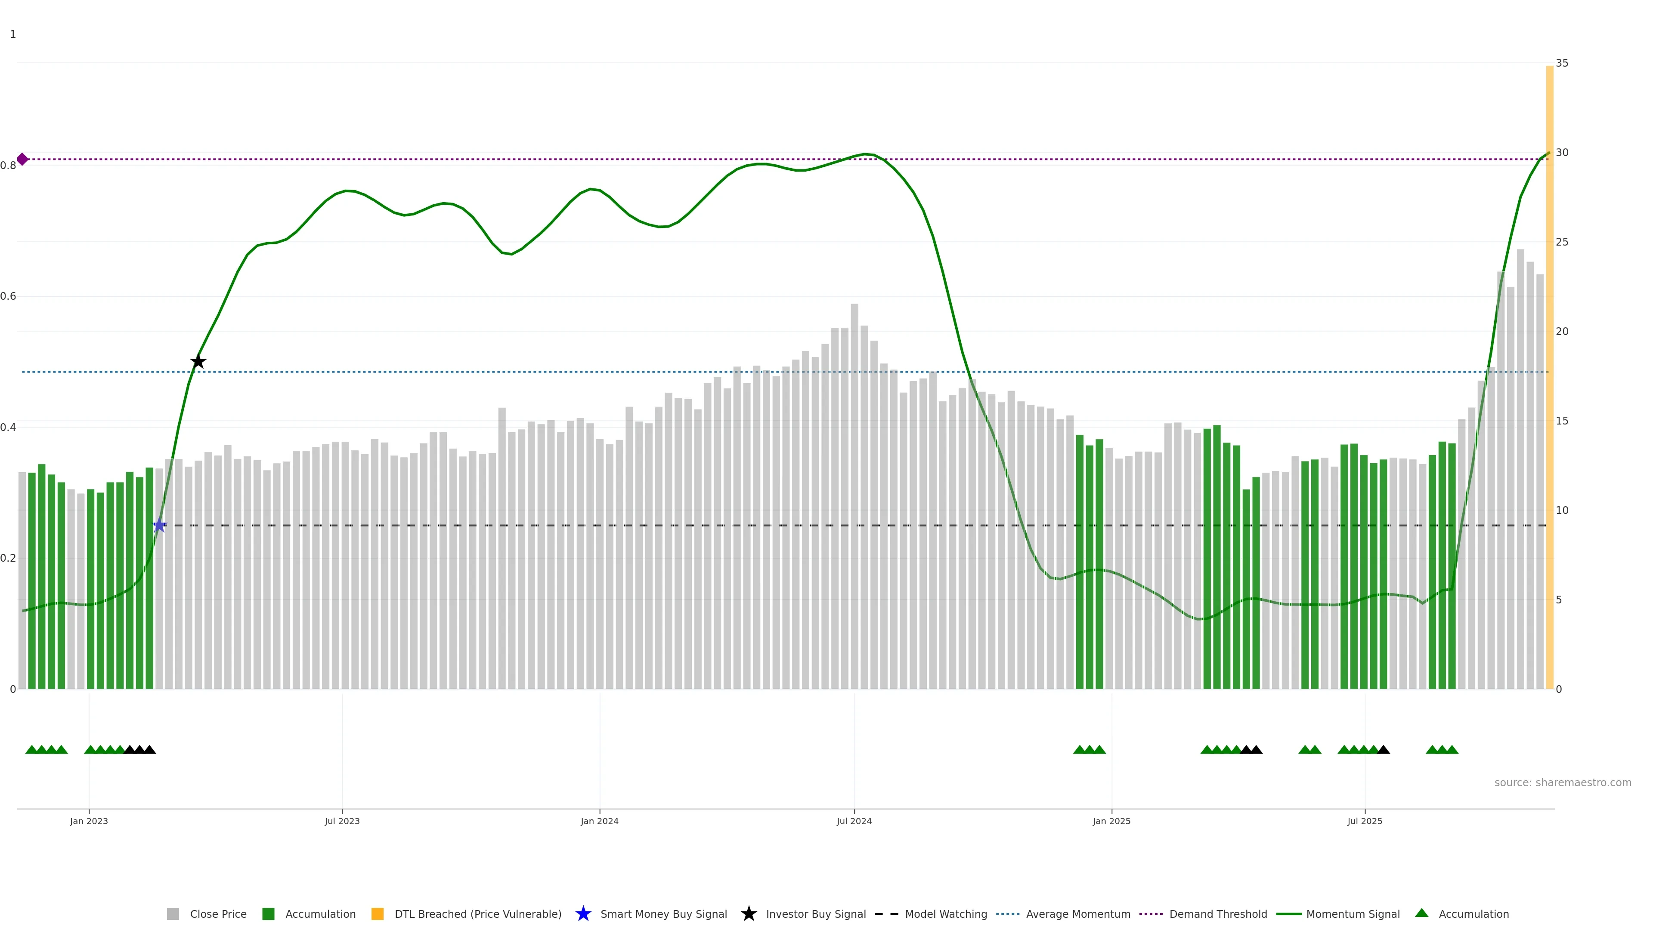
Task: Click the orange DTL Breached legend square
Action: [x=378, y=914]
